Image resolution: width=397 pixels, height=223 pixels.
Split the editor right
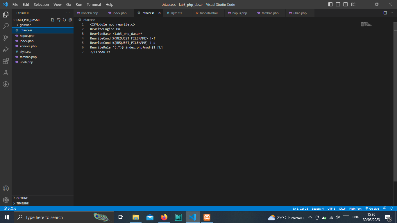click(385, 13)
